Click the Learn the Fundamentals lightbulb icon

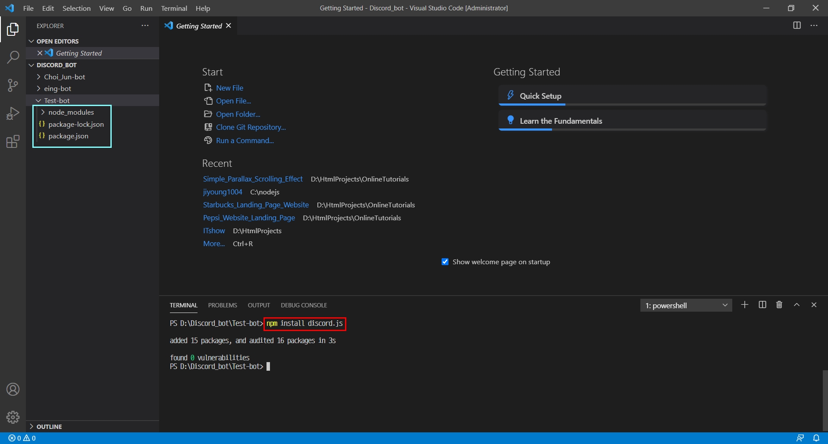click(x=511, y=120)
